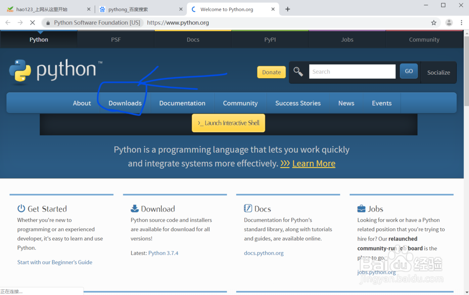The image size is (469, 295).
Task: Close the pythong Baidu search tab
Action: 181,9
